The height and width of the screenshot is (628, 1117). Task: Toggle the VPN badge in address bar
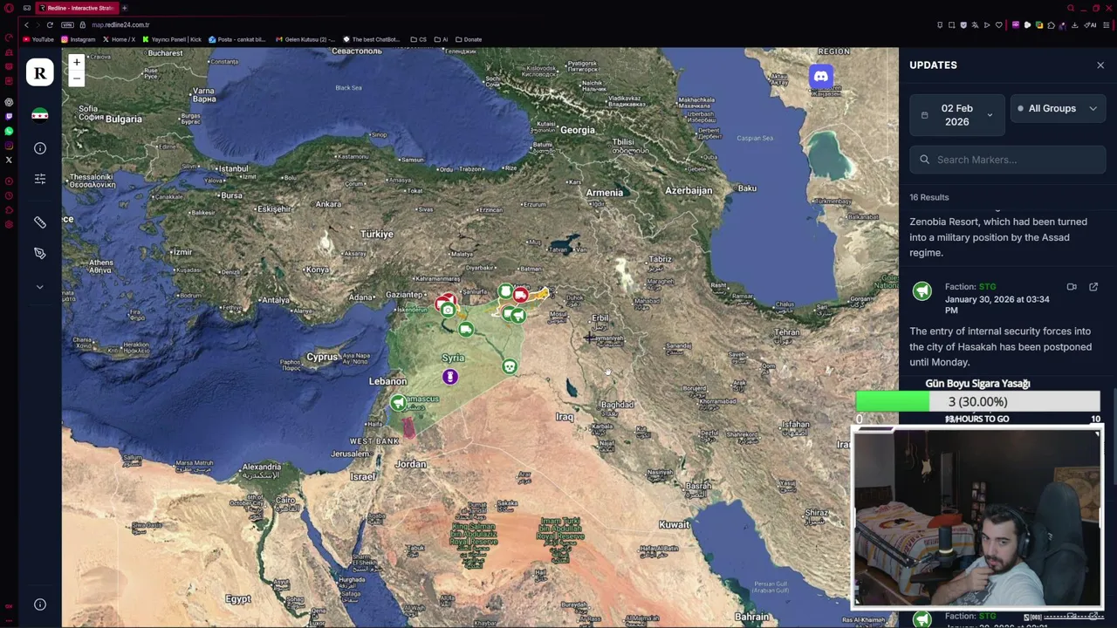[68, 24]
